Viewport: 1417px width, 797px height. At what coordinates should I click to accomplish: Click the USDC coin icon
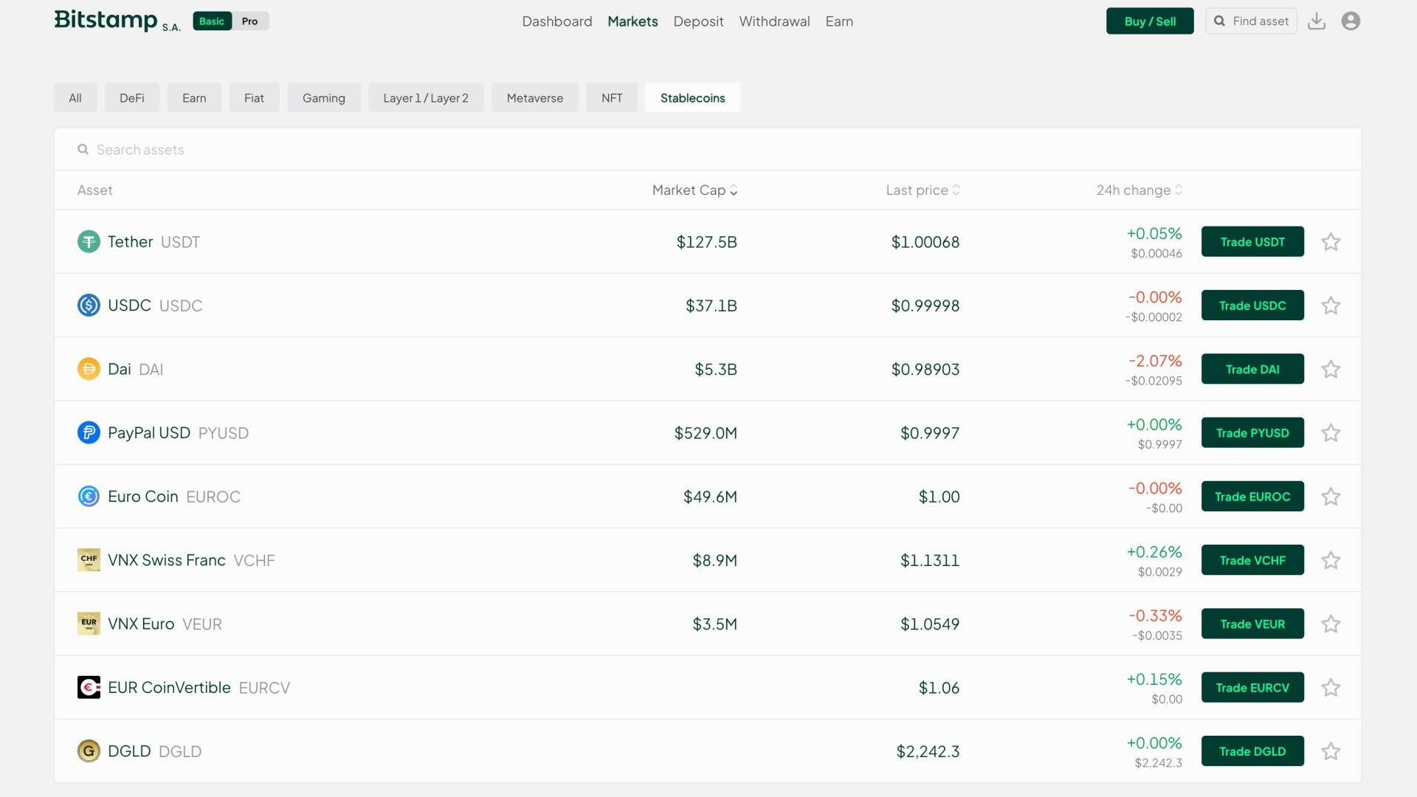pos(89,305)
